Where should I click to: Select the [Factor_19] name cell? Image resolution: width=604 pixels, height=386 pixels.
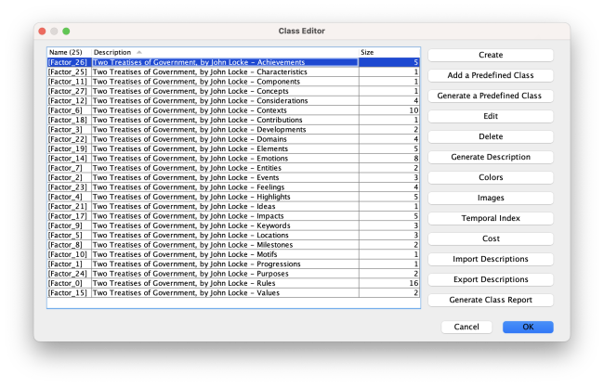tap(70, 148)
